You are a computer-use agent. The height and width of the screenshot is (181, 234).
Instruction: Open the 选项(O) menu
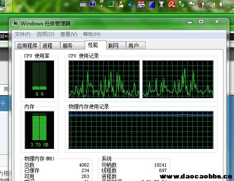pyautogui.click(x=46, y=34)
